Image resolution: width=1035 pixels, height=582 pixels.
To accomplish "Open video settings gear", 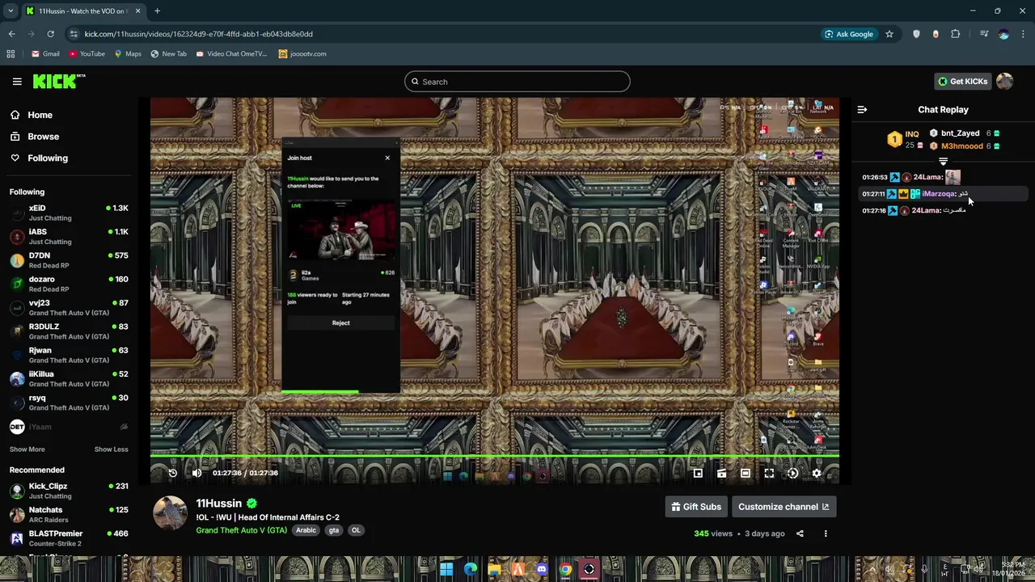I will click(816, 474).
